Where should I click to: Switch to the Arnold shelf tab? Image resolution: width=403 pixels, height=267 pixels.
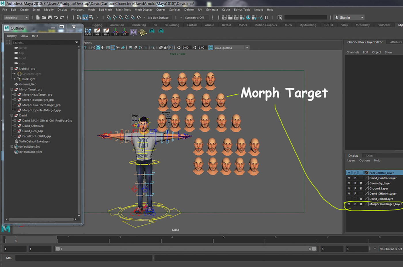(210, 25)
